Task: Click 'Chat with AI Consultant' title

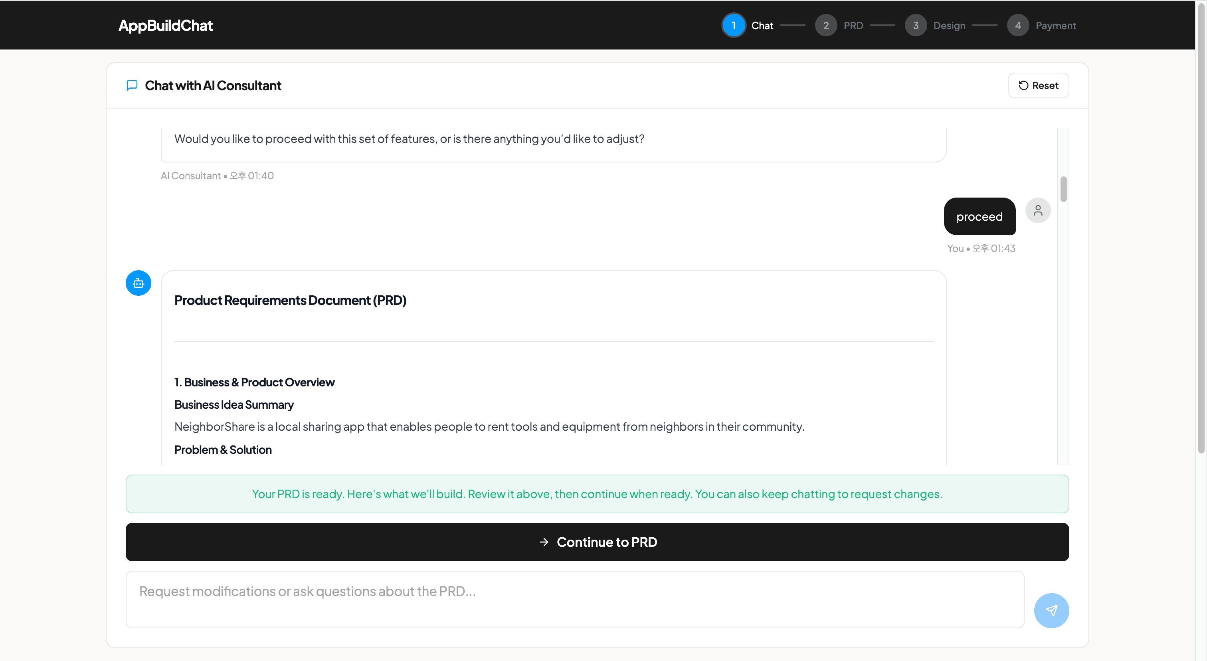Action: coord(213,85)
